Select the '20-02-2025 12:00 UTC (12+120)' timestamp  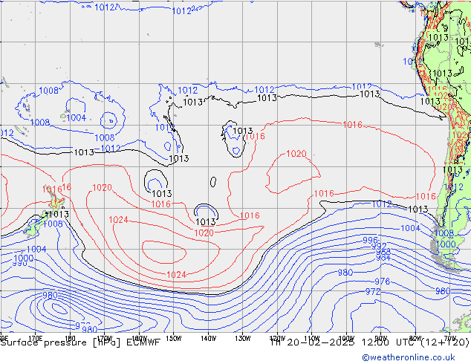(x=378, y=342)
